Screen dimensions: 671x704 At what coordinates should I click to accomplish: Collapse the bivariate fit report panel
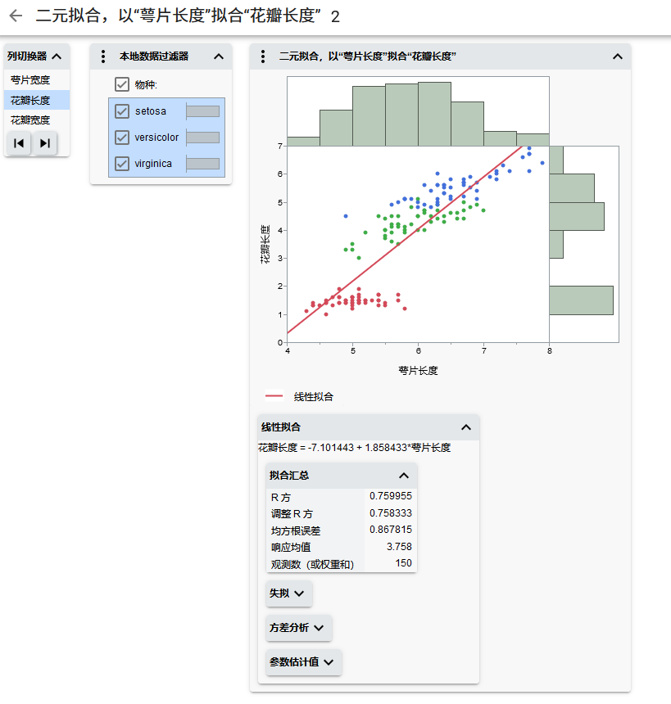point(618,56)
